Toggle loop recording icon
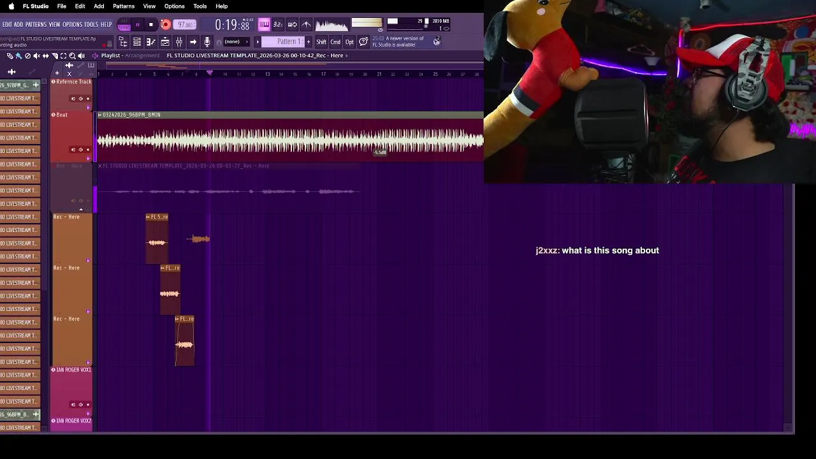816x459 pixels. point(292,24)
